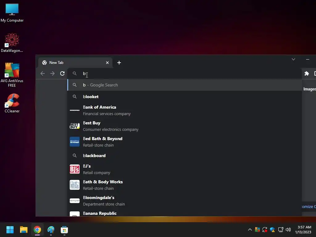Viewport: 316px width, 237px height.
Task: Click the Chrome back arrow
Action: pyautogui.click(x=43, y=73)
